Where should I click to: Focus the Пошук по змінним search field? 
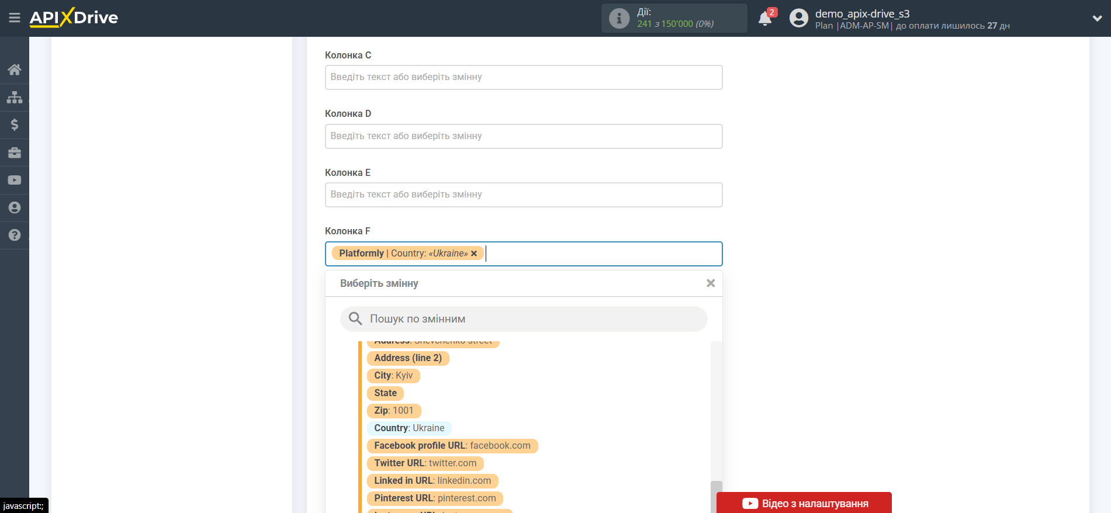[524, 319]
